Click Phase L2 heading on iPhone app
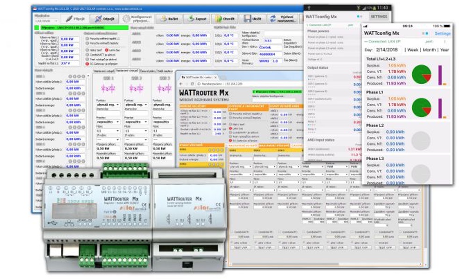This screenshot has height=279, width=459. (375, 125)
